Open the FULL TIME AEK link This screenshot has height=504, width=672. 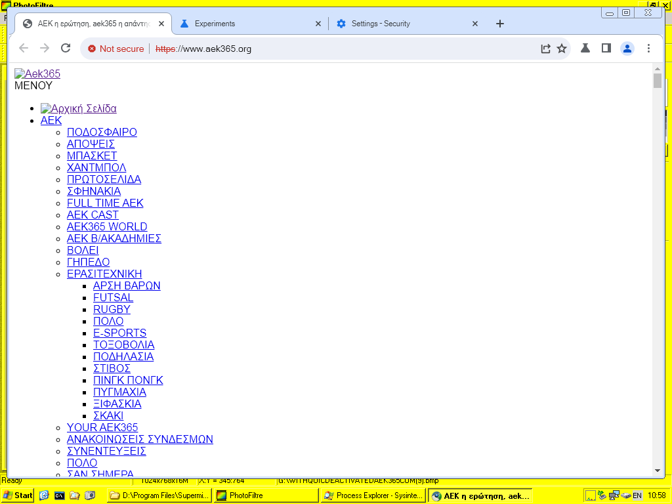pos(105,203)
